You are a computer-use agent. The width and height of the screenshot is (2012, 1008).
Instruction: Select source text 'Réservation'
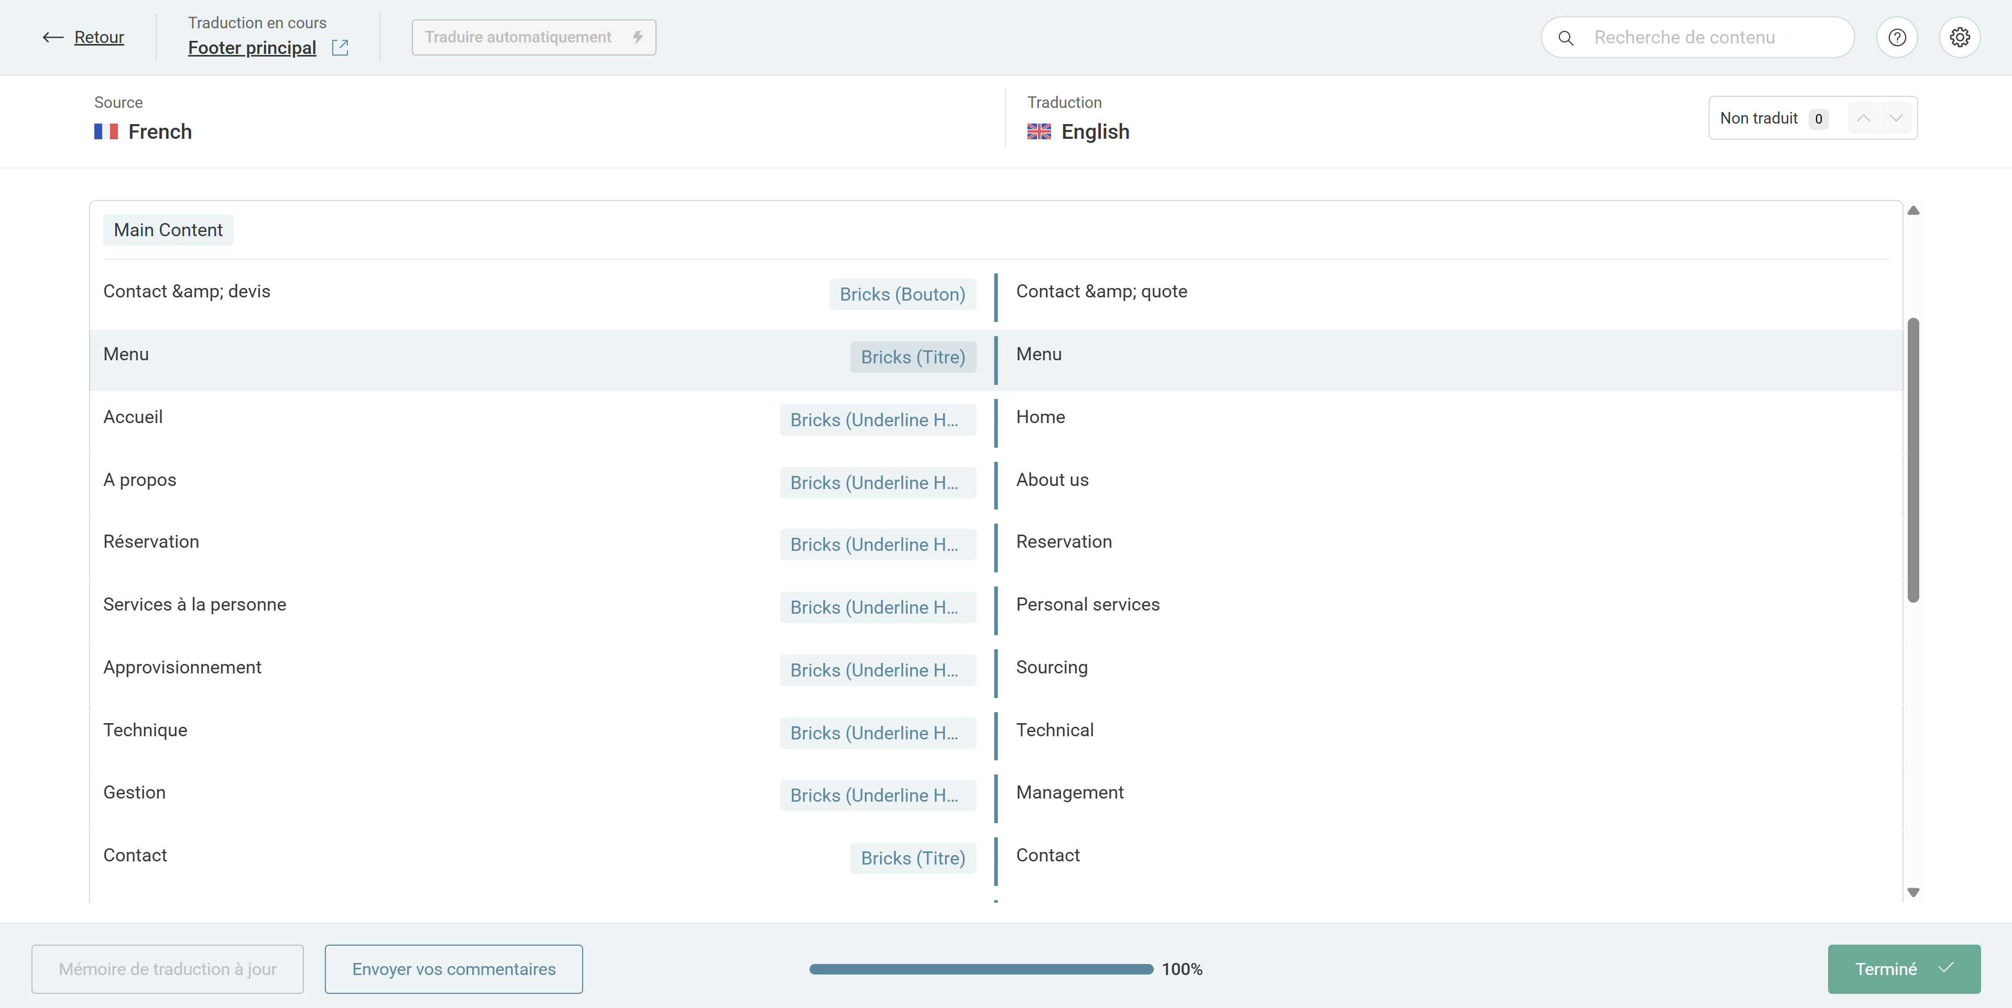(x=151, y=542)
